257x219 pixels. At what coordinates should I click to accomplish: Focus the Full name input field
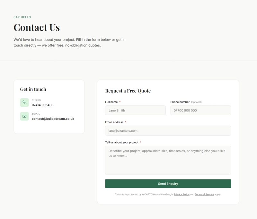pyautogui.click(x=135, y=110)
